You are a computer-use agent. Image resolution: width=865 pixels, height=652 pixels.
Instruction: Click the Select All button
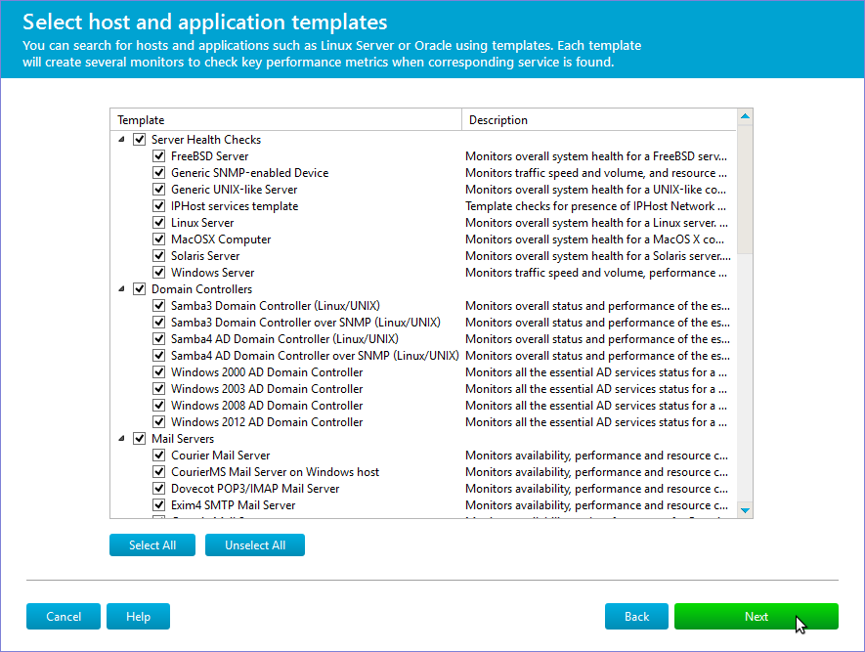(152, 545)
